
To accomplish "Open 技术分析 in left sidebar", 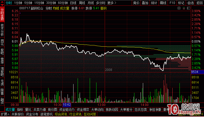I will [2, 30].
